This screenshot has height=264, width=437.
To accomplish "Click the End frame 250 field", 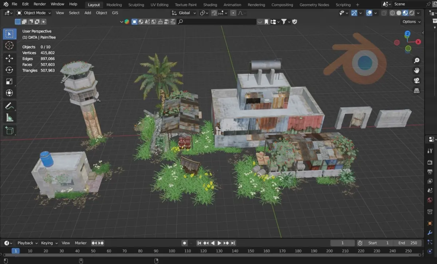I will tap(408, 243).
